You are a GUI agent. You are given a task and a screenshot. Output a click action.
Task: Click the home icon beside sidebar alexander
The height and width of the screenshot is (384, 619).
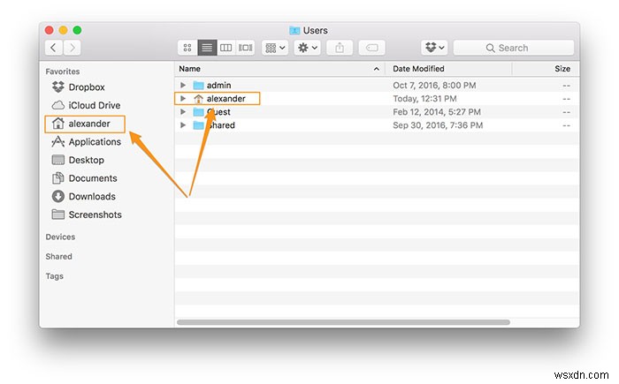[x=58, y=124]
